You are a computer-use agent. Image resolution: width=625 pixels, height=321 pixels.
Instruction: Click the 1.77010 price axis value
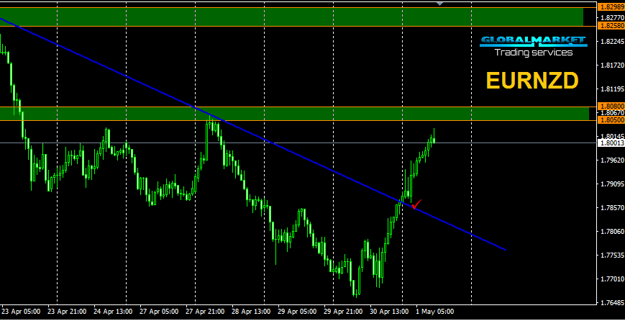click(613, 279)
